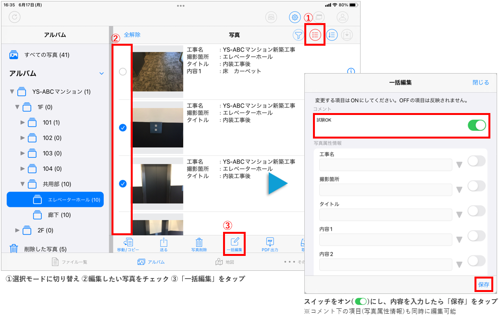Viewport: 499px width, 317px height.
Task: Open settings gear in top bar
Action: [x=295, y=17]
